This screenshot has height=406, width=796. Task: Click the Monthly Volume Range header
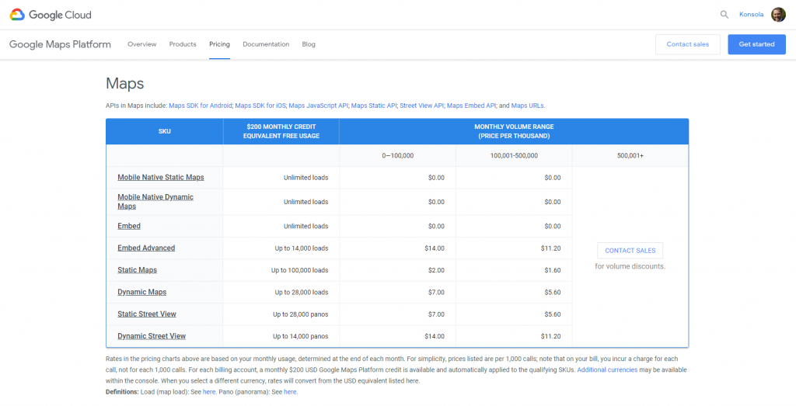(x=514, y=131)
